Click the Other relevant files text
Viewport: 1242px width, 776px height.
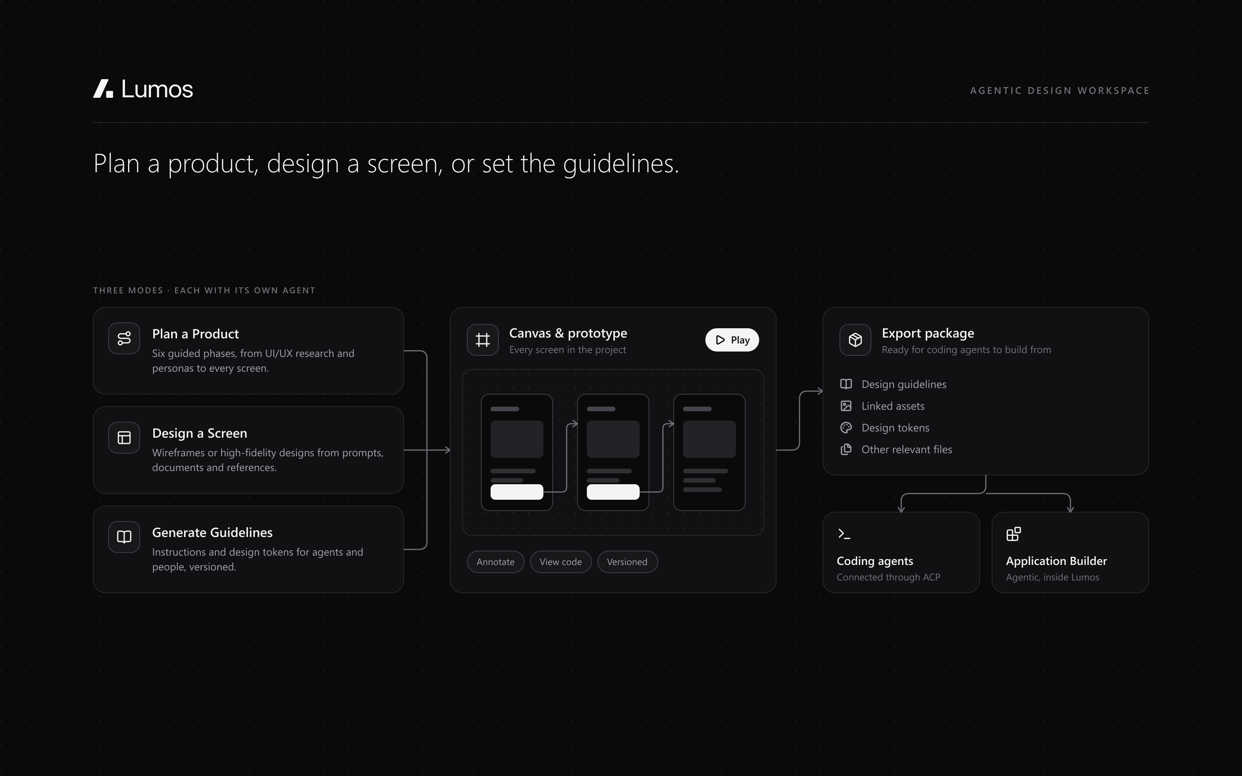pos(907,450)
